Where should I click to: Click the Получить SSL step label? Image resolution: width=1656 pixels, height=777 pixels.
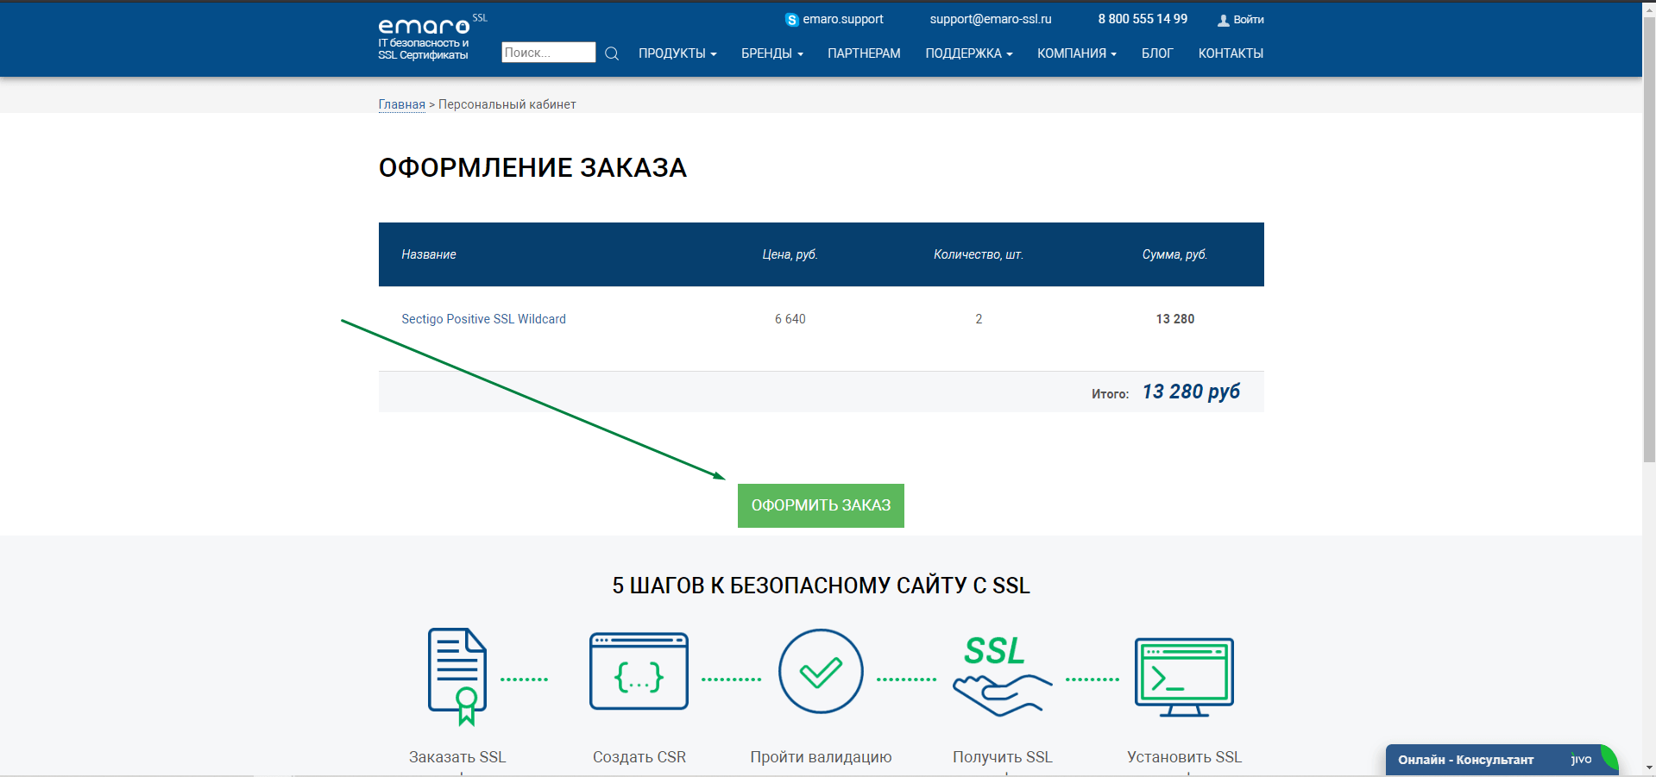(1002, 757)
